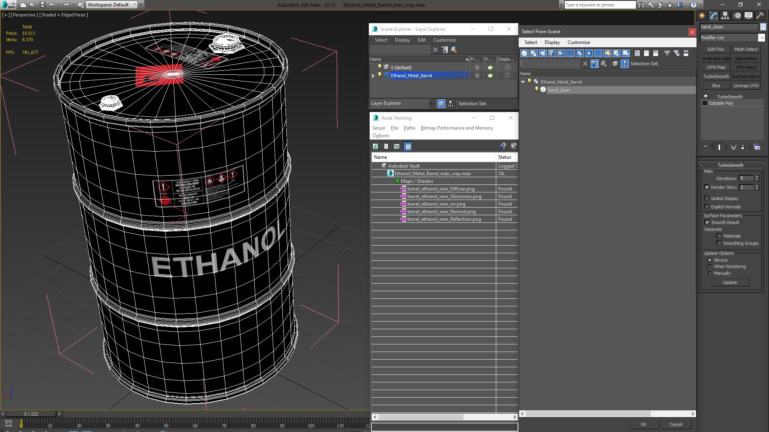The image size is (769, 432).
Task: Toggle Render Iters checkbox
Action: coord(707,187)
